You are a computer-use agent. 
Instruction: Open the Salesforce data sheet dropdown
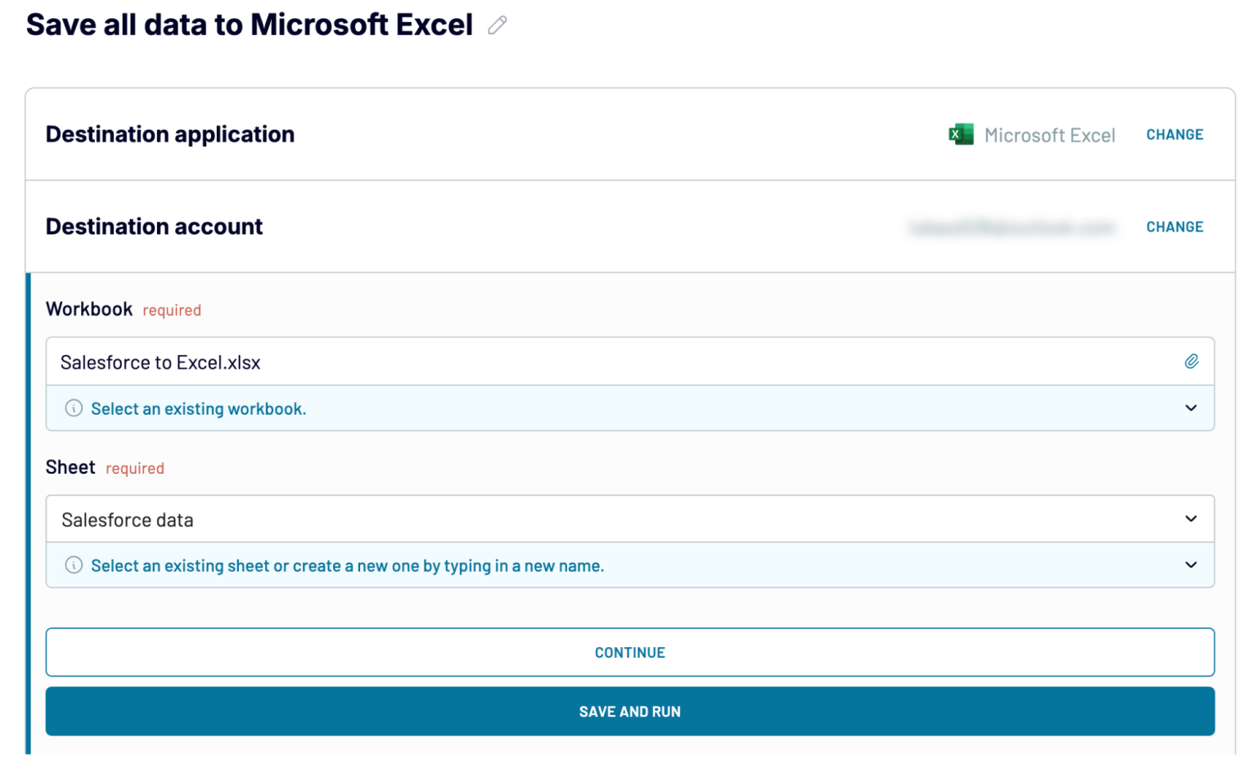1192,519
